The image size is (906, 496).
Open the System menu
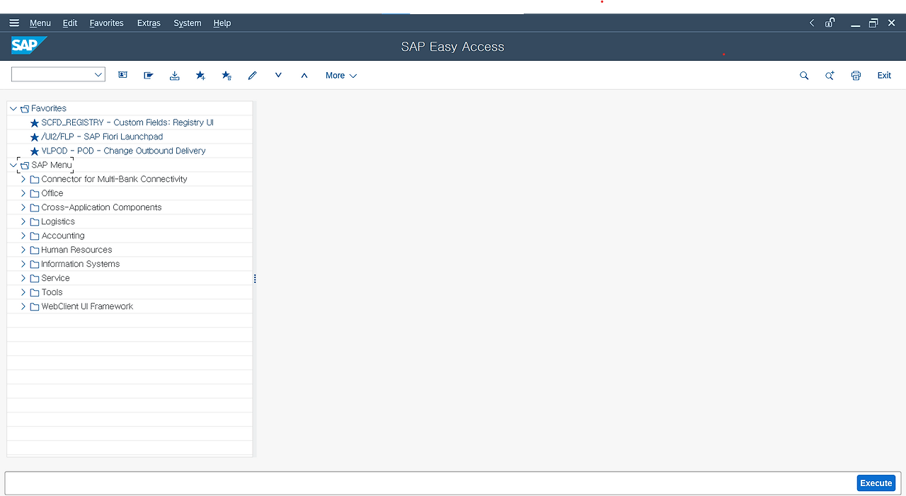(x=187, y=23)
